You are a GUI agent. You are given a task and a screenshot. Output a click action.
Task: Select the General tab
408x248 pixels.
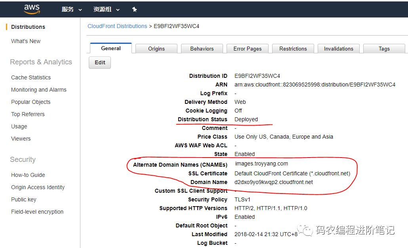point(111,48)
